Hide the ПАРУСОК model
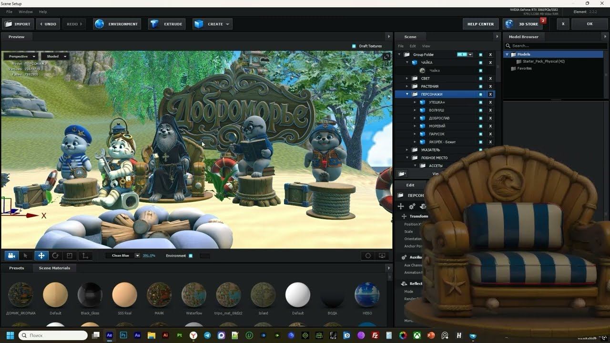The image size is (610, 343). [x=480, y=134]
